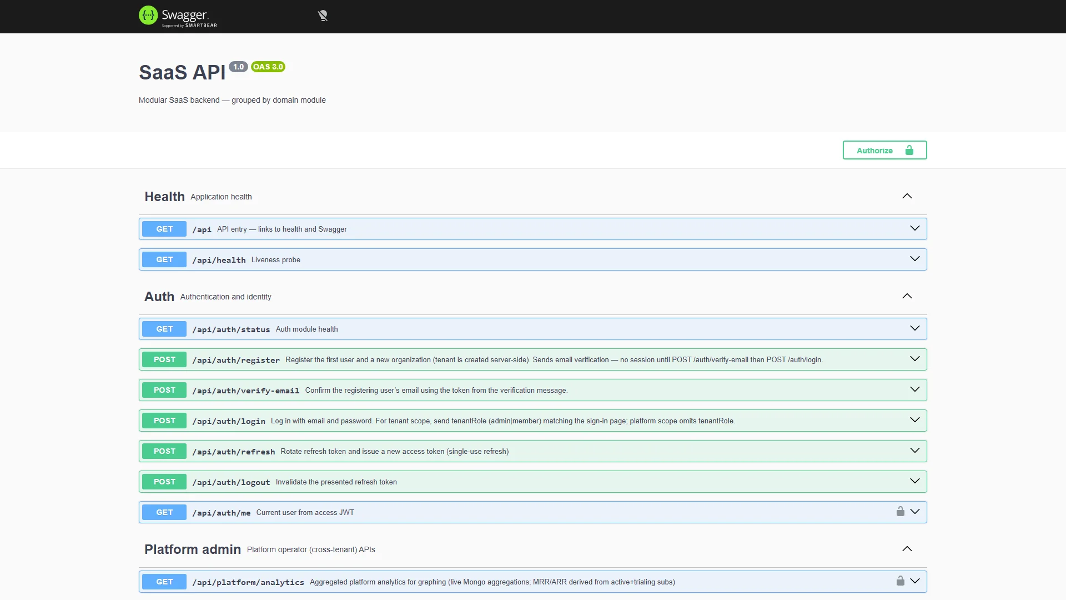1066x600 pixels.
Task: Click the Auth section title
Action: coord(159,297)
